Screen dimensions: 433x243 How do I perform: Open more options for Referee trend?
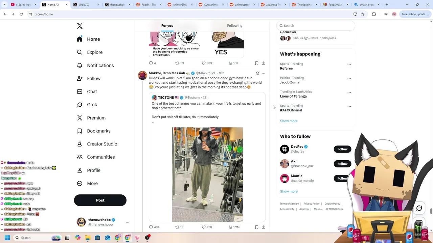tap(349, 64)
